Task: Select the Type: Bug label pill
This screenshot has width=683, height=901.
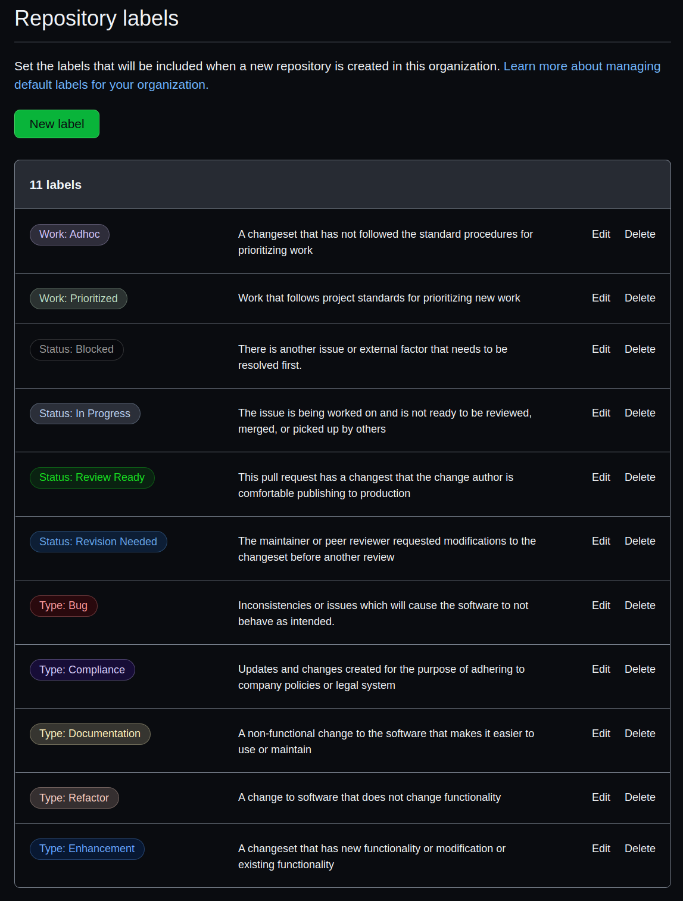Action: (63, 605)
